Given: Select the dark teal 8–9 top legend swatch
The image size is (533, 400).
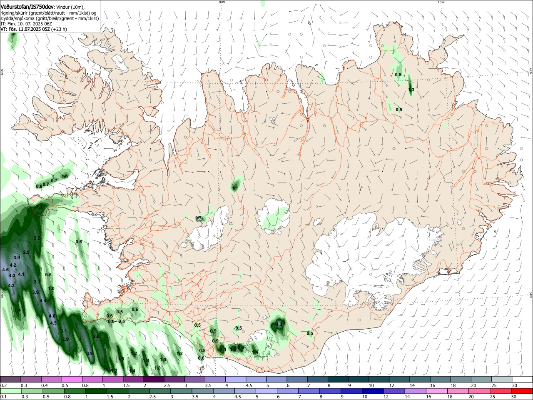Looking at the screenshot, I should point(338,380).
